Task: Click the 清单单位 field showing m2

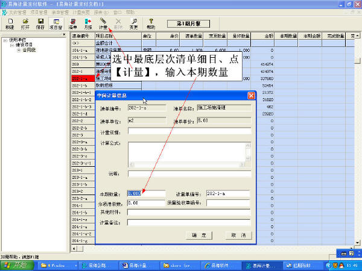Action: pos(147,120)
